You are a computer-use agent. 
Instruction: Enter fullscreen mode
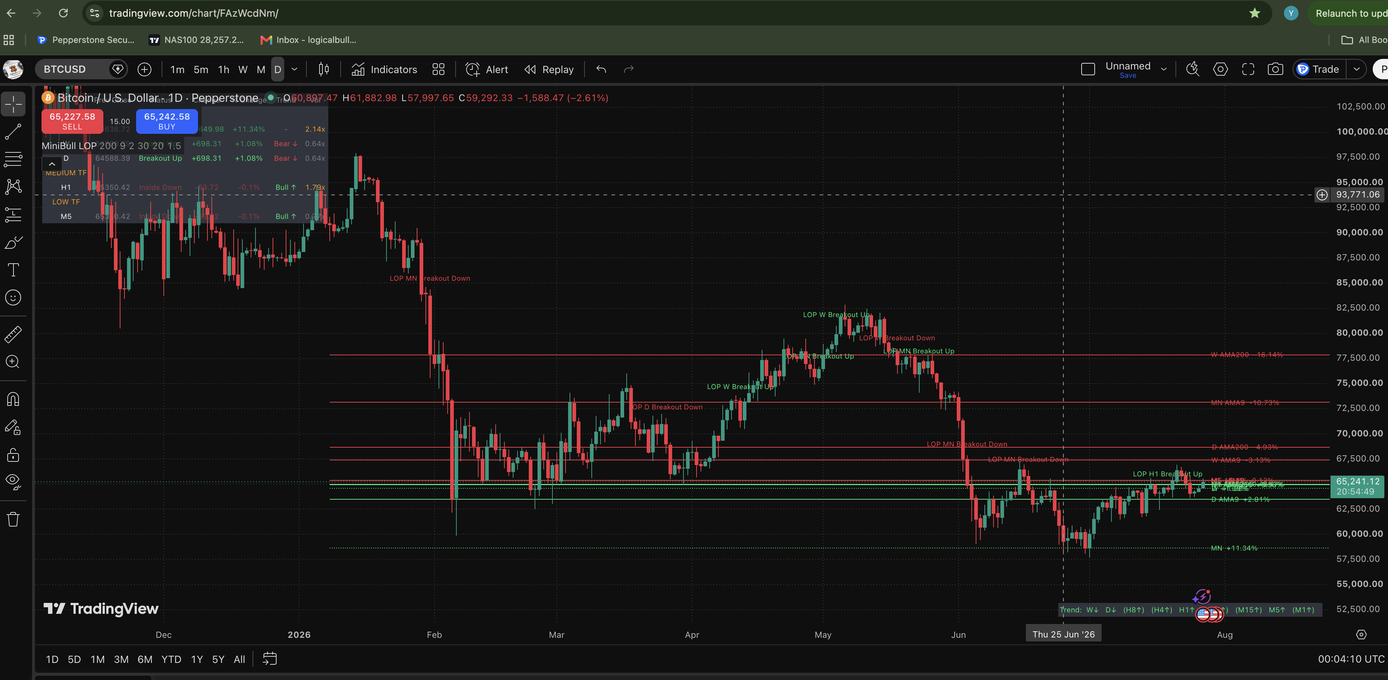pos(1248,69)
